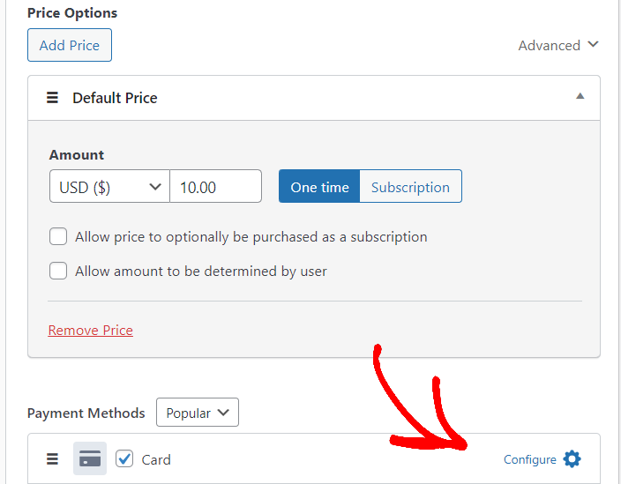The image size is (621, 484).
Task: Select the One time price option
Action: (319, 187)
